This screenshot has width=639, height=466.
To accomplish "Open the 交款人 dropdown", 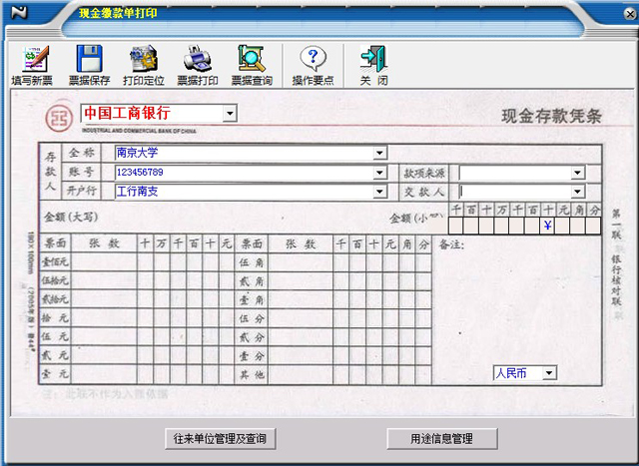I will (x=577, y=192).
